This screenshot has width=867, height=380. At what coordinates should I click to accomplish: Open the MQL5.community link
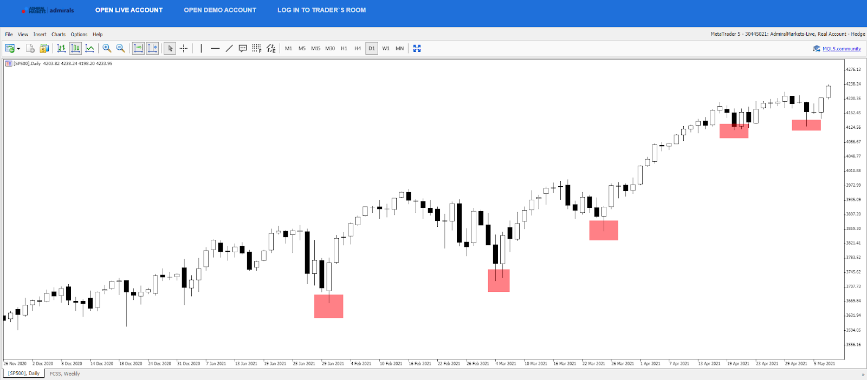pos(842,49)
